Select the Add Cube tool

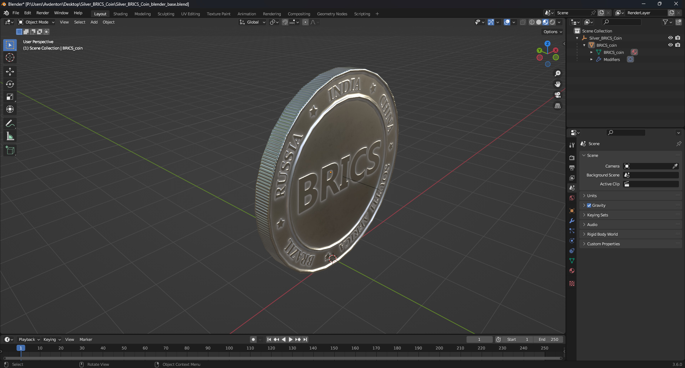(x=10, y=150)
